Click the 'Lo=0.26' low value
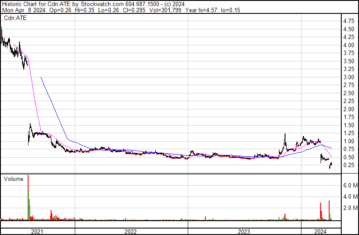 (x=109, y=10)
